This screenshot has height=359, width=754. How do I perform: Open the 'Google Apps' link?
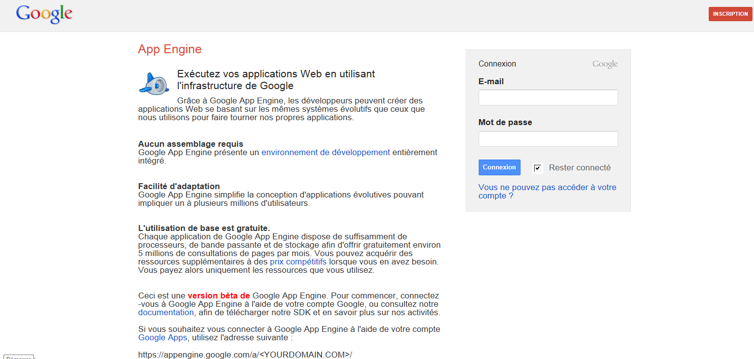(x=163, y=337)
